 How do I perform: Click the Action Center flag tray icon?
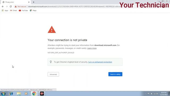(148, 94)
